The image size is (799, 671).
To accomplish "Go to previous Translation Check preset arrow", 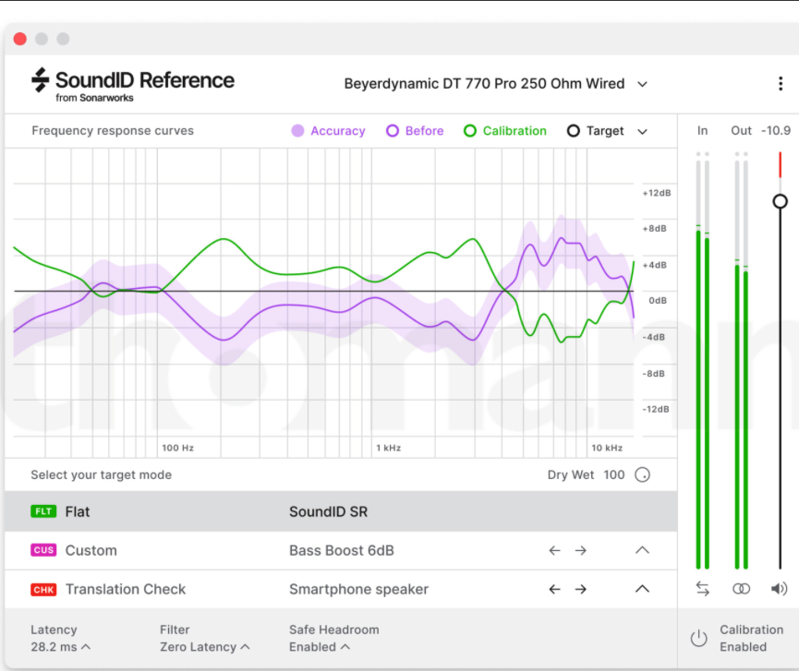I will click(554, 589).
